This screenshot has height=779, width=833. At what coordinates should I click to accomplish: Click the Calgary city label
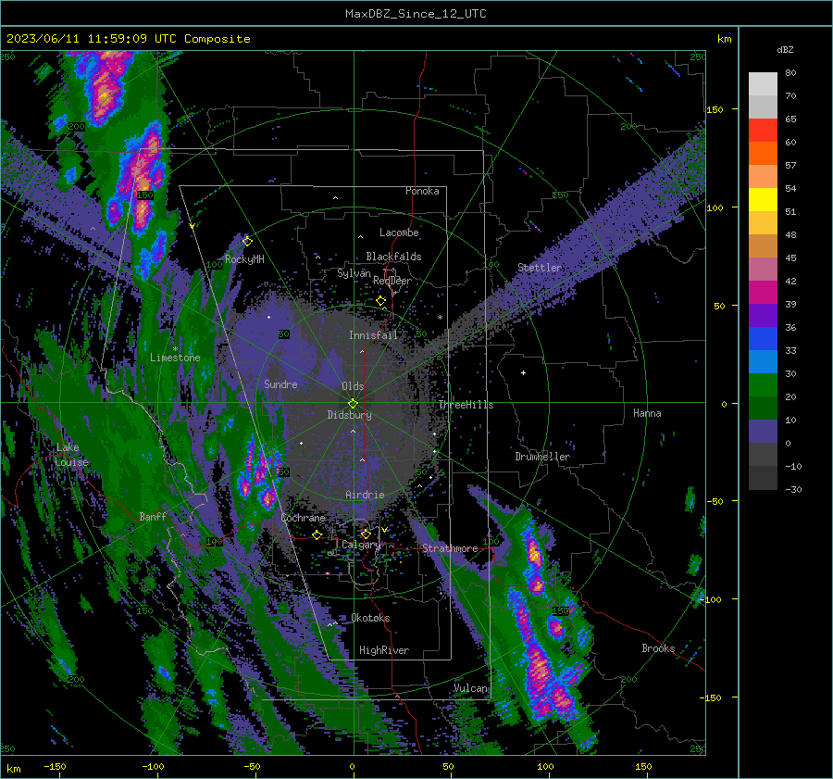click(x=361, y=545)
